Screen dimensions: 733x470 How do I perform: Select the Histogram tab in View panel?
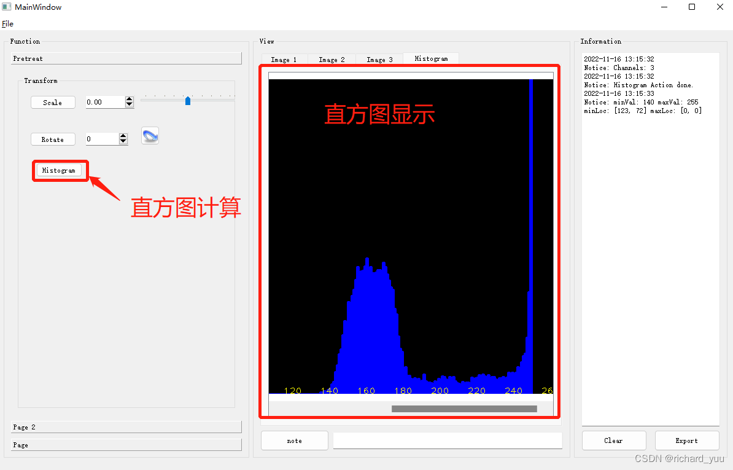pos(430,58)
